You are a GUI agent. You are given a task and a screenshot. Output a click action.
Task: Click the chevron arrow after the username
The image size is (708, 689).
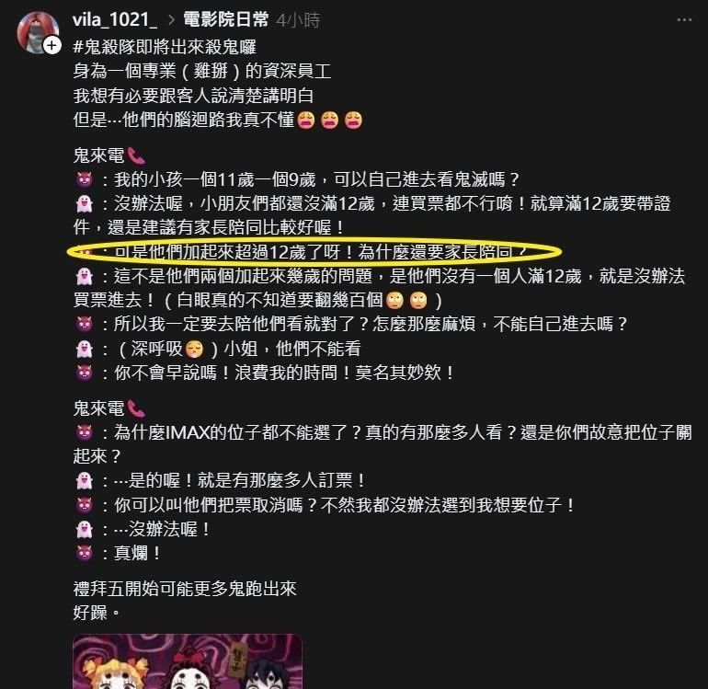click(171, 20)
